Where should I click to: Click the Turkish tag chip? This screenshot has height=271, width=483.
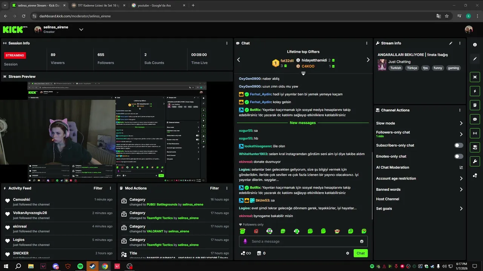(x=396, y=68)
